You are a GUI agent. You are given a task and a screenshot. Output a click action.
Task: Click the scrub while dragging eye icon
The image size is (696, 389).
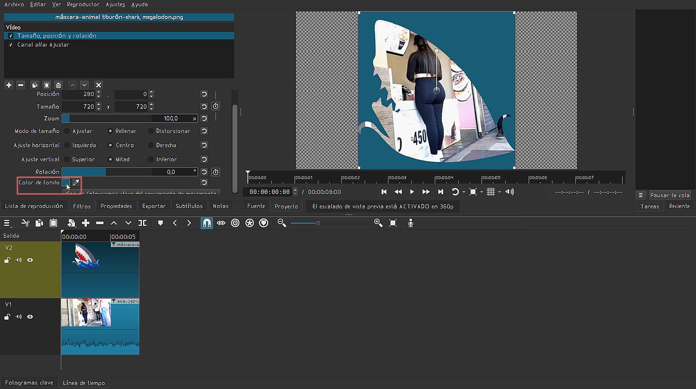pyautogui.click(x=221, y=223)
